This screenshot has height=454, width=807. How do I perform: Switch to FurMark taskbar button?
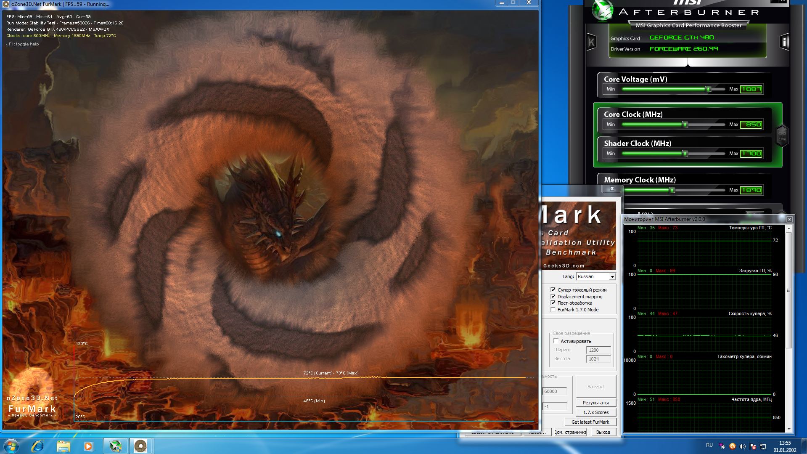[140, 446]
